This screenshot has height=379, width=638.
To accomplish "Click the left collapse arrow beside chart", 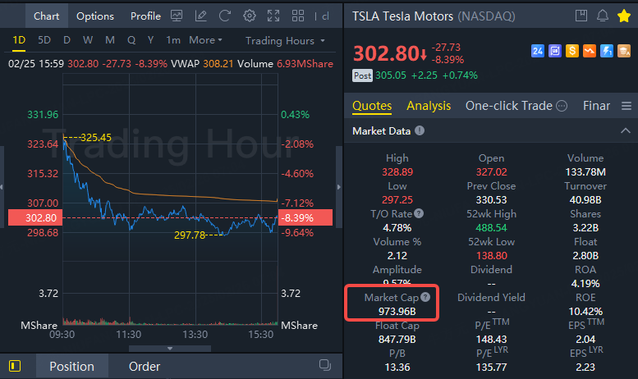I will click(x=2, y=187).
